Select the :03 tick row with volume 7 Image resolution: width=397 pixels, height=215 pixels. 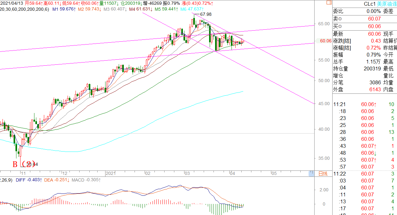(x=364, y=181)
